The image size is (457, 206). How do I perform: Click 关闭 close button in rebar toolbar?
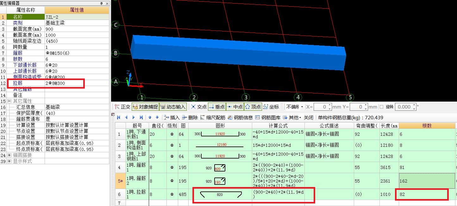(309, 117)
